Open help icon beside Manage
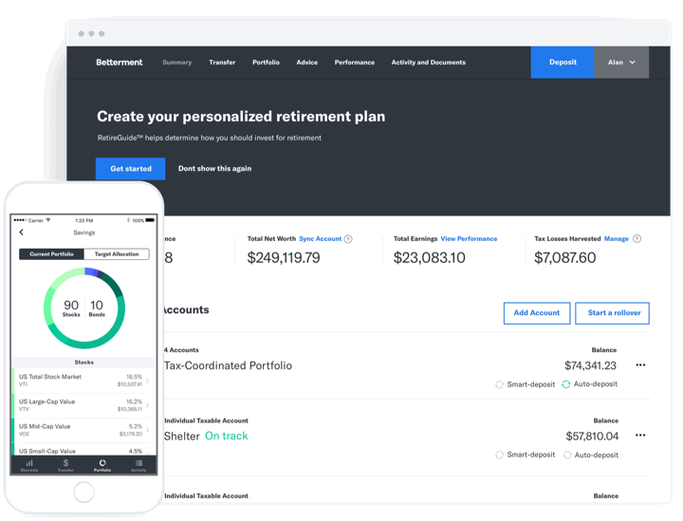 pos(637,239)
